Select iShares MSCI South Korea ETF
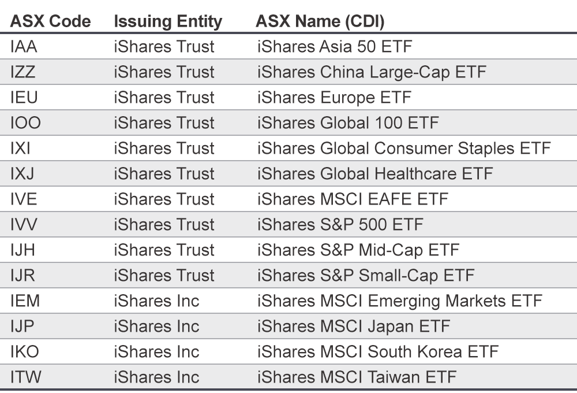This screenshot has width=577, height=393. (x=377, y=352)
